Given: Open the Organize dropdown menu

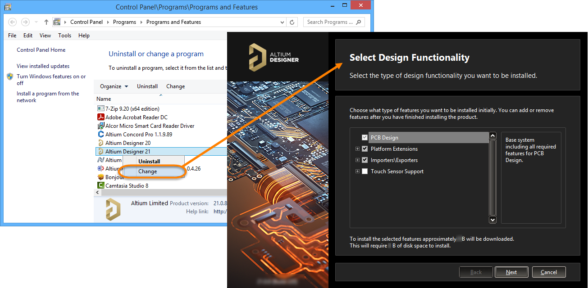Looking at the screenshot, I should [x=114, y=86].
